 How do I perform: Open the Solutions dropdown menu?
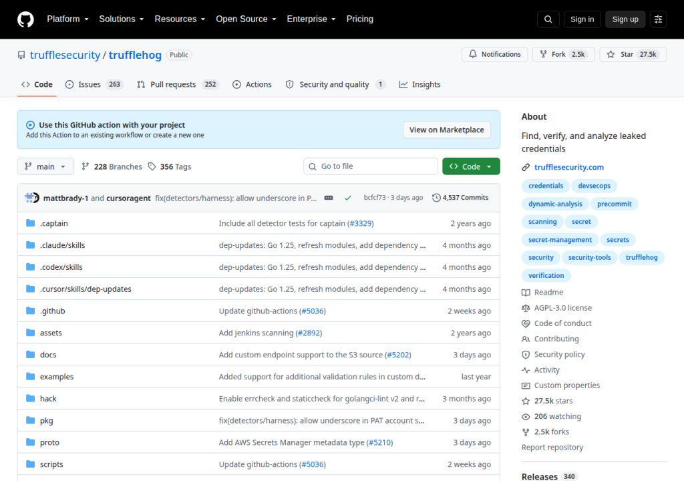122,19
